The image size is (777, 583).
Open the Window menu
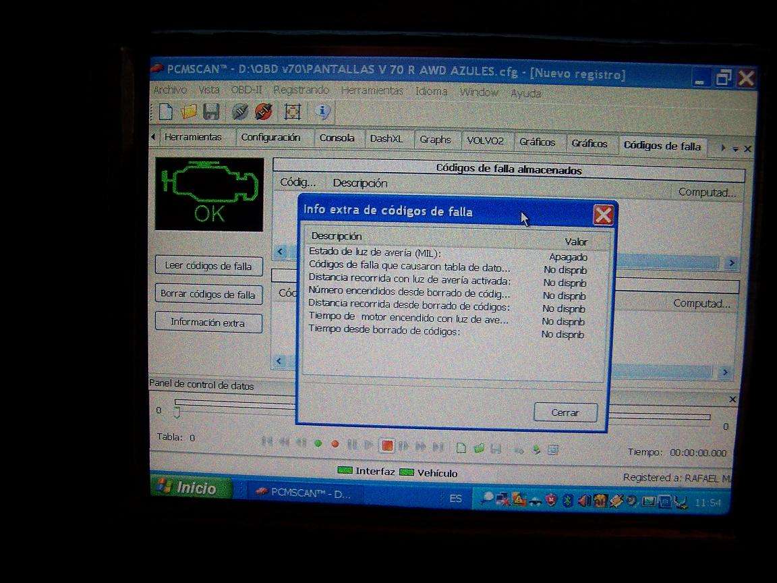point(479,92)
